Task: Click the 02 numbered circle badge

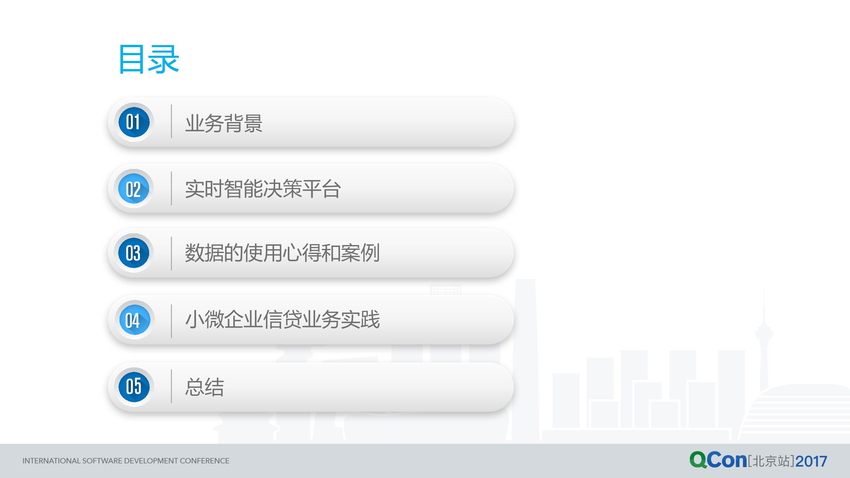Action: point(134,189)
